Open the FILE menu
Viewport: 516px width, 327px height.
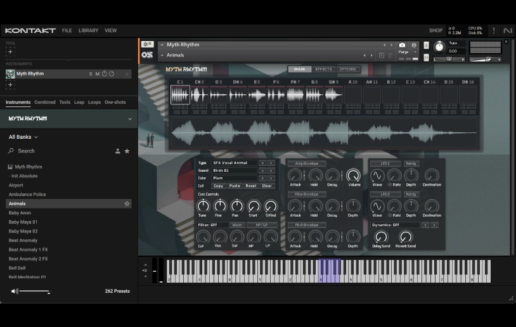point(67,30)
